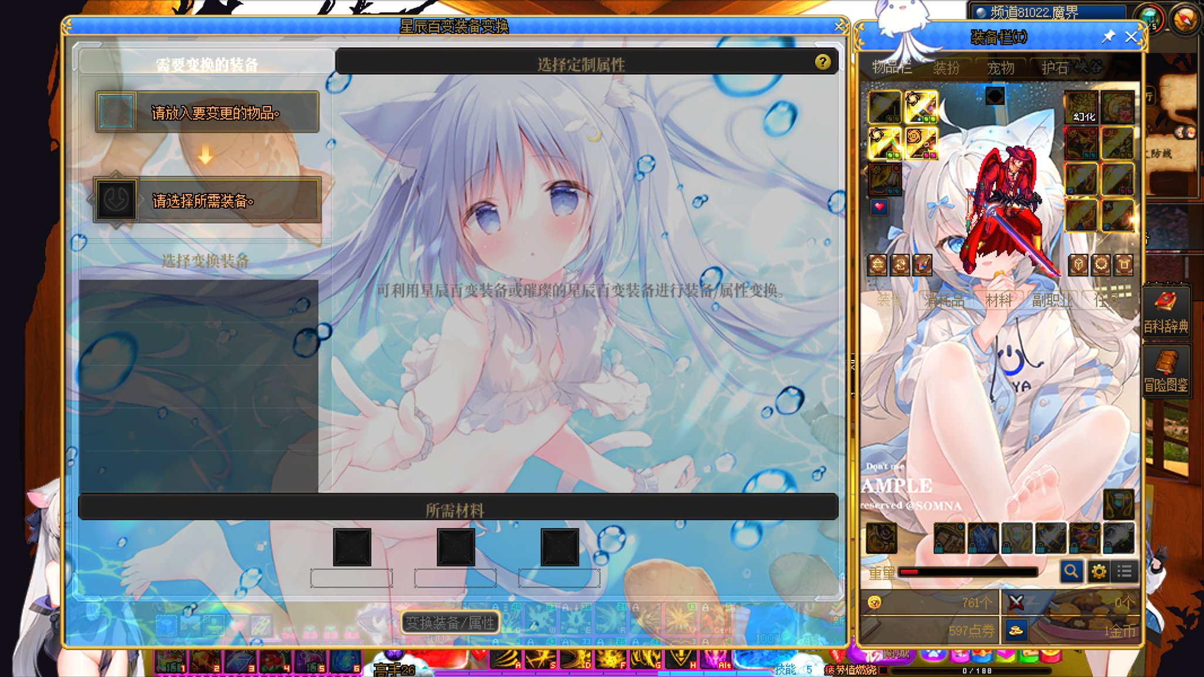
Task: Open the 百科辞典 book button
Action: (1166, 311)
